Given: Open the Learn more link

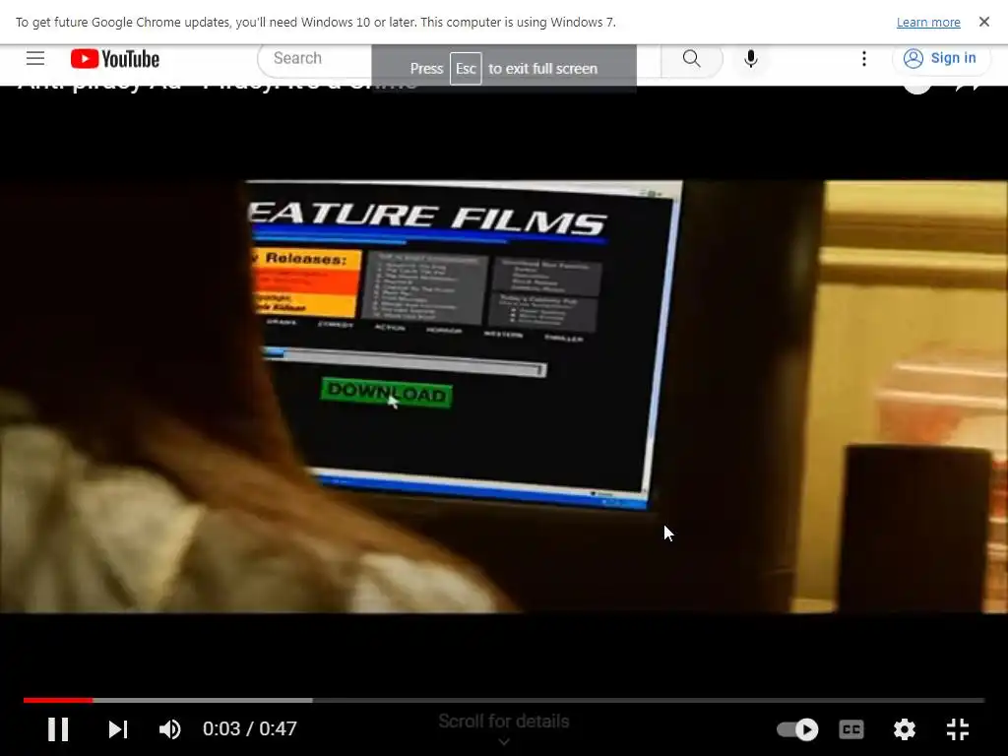Looking at the screenshot, I should point(927,23).
